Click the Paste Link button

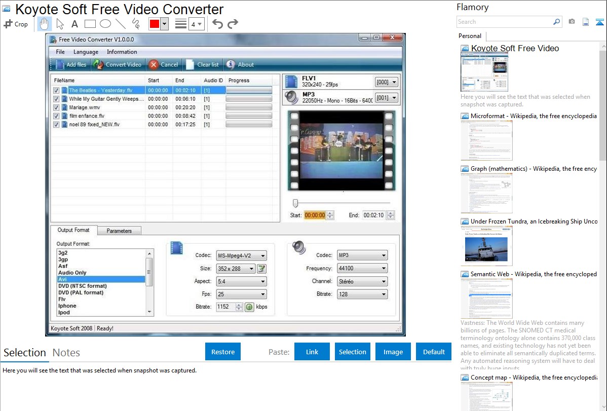coord(312,352)
